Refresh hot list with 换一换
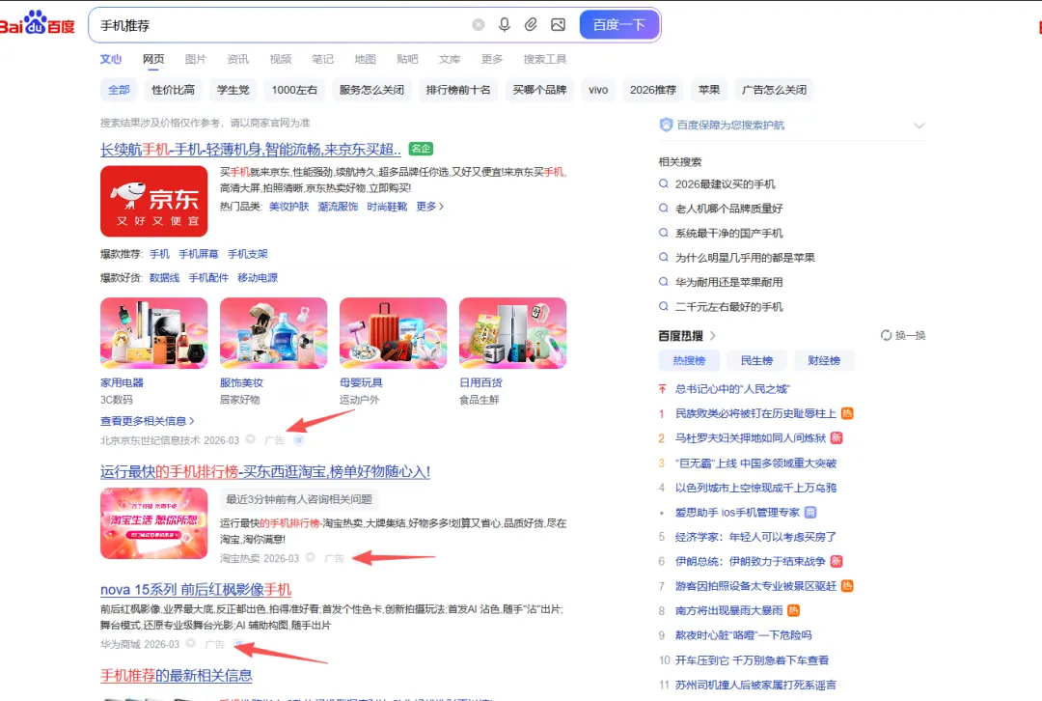 click(903, 335)
